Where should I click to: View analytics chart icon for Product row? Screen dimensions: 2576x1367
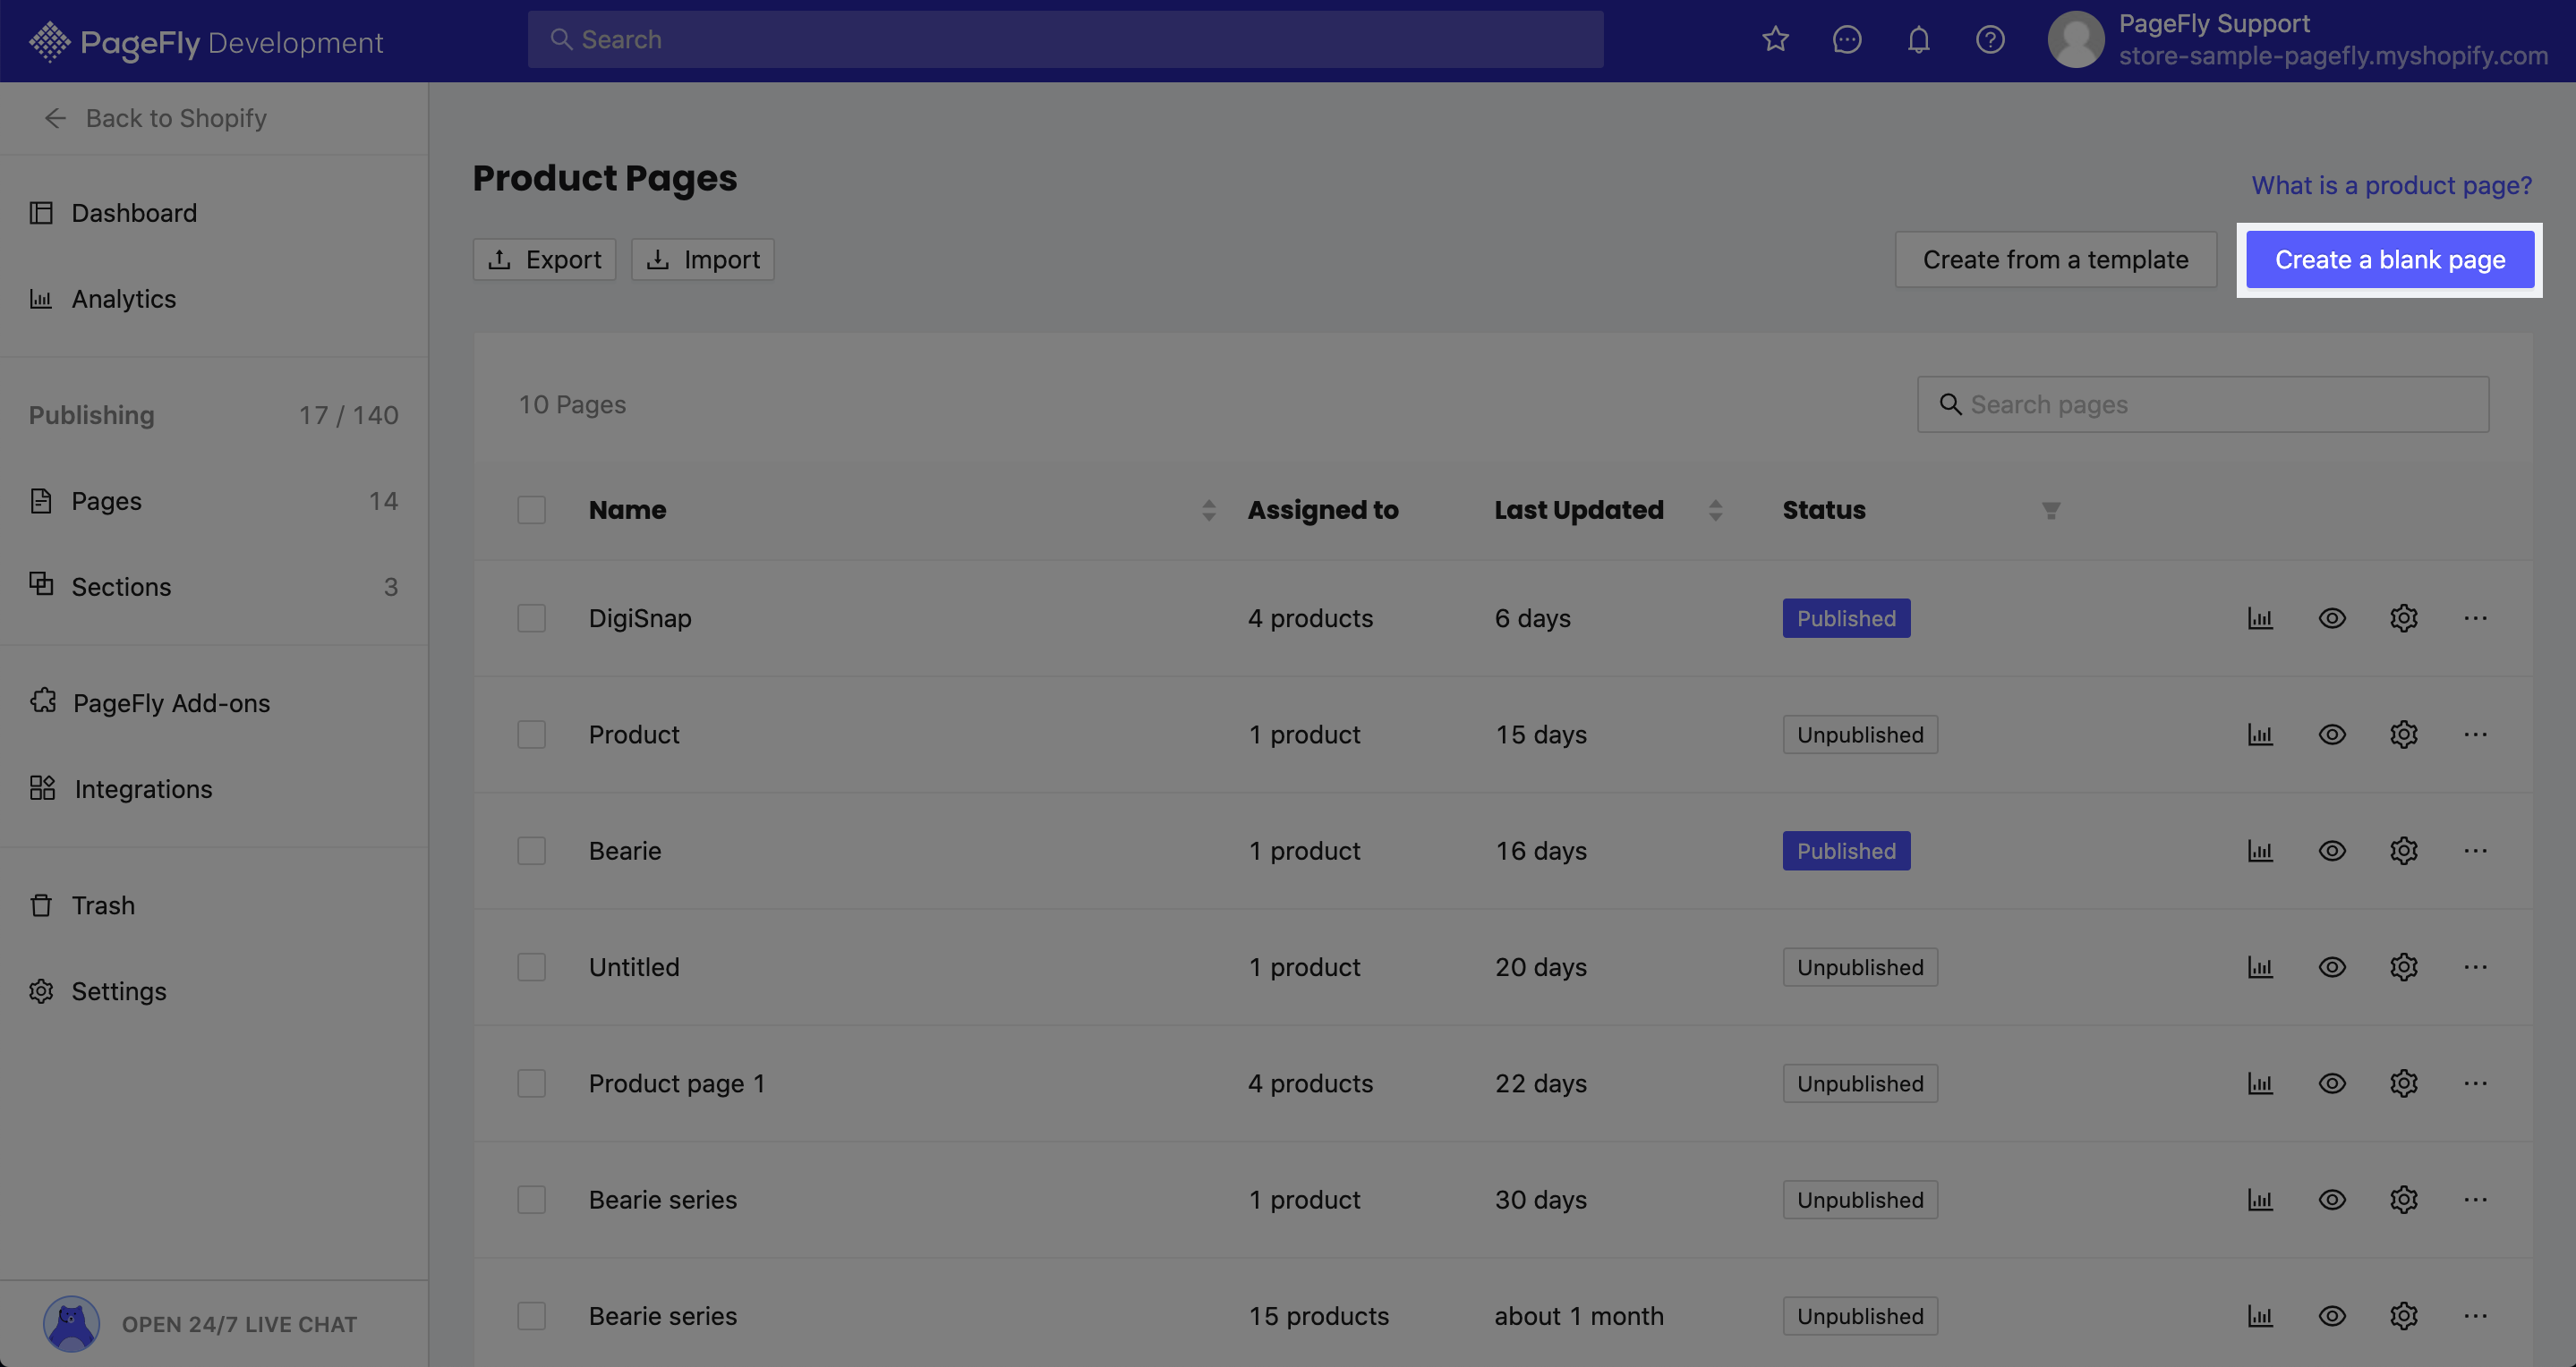click(2260, 734)
